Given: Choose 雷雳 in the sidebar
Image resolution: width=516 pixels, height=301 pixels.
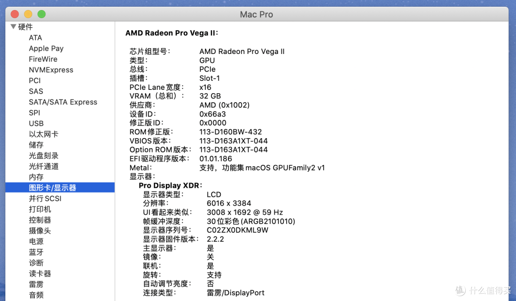Looking at the screenshot, I should (x=36, y=284).
